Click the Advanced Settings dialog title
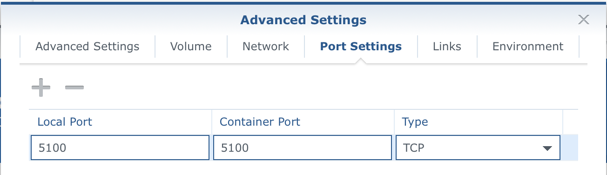The width and height of the screenshot is (607, 175). point(303,20)
